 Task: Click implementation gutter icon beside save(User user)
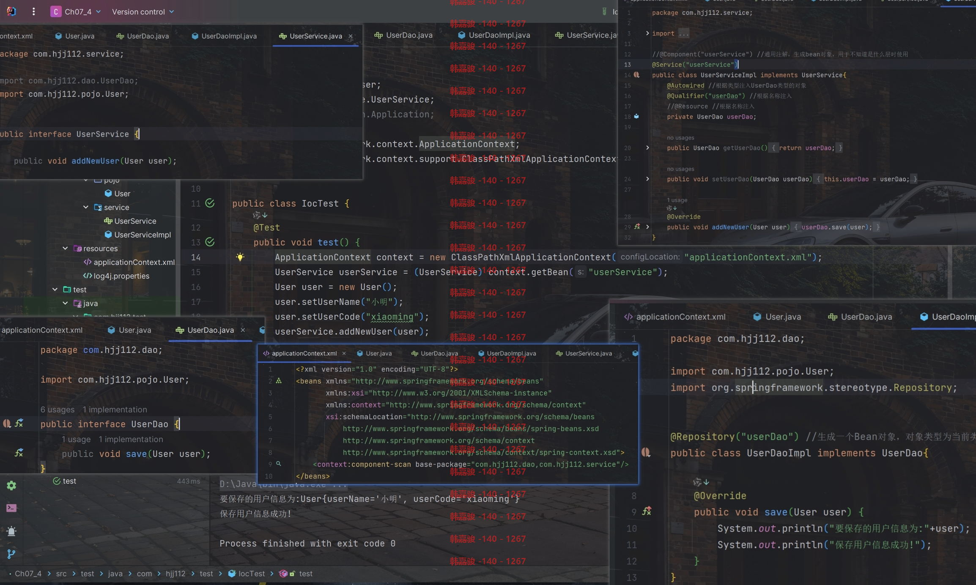(x=19, y=453)
